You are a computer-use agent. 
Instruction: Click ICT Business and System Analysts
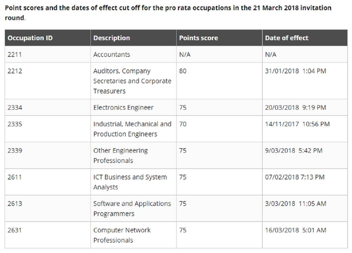[130, 182]
